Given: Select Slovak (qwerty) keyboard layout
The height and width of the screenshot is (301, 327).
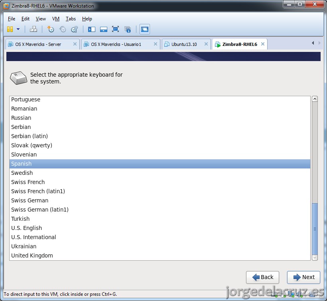Looking at the screenshot, I should [160, 145].
